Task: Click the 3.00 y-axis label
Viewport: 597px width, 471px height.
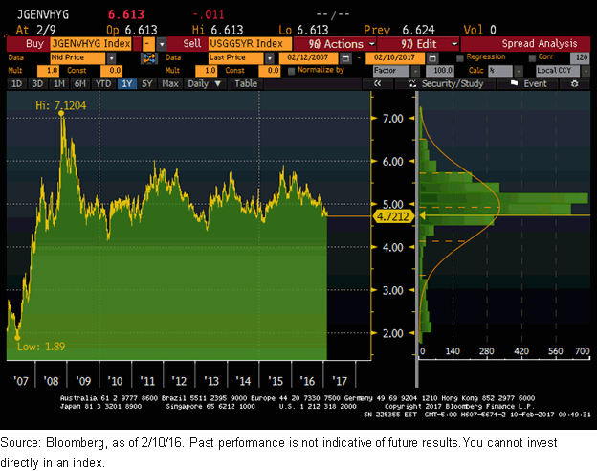Action: (x=392, y=291)
